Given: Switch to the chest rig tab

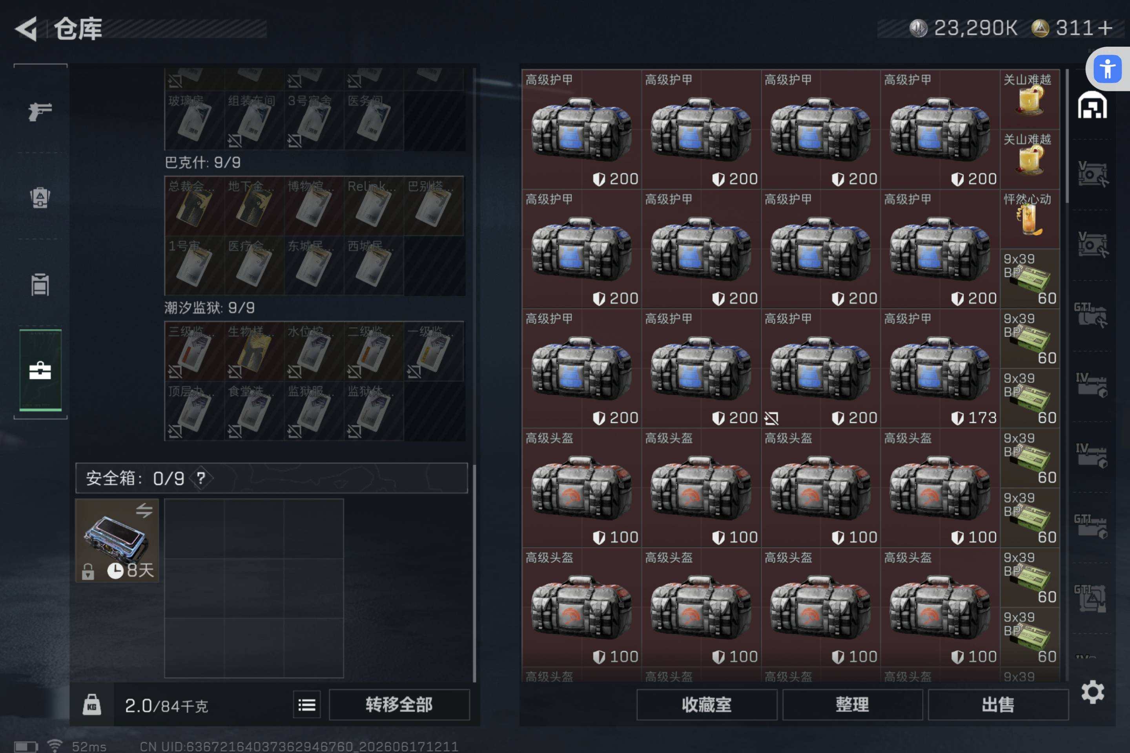Looking at the screenshot, I should click(x=40, y=284).
